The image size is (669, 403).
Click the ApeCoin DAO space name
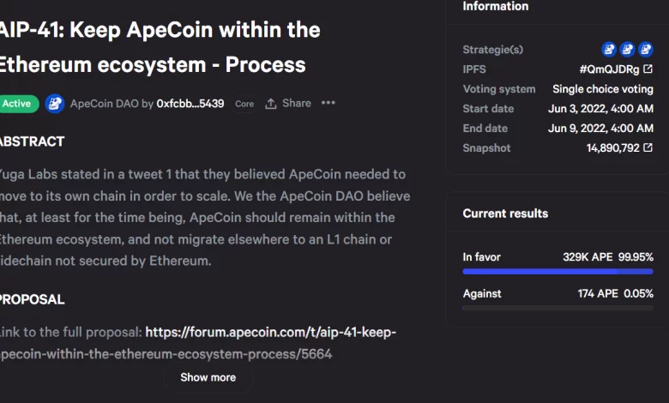coord(105,104)
